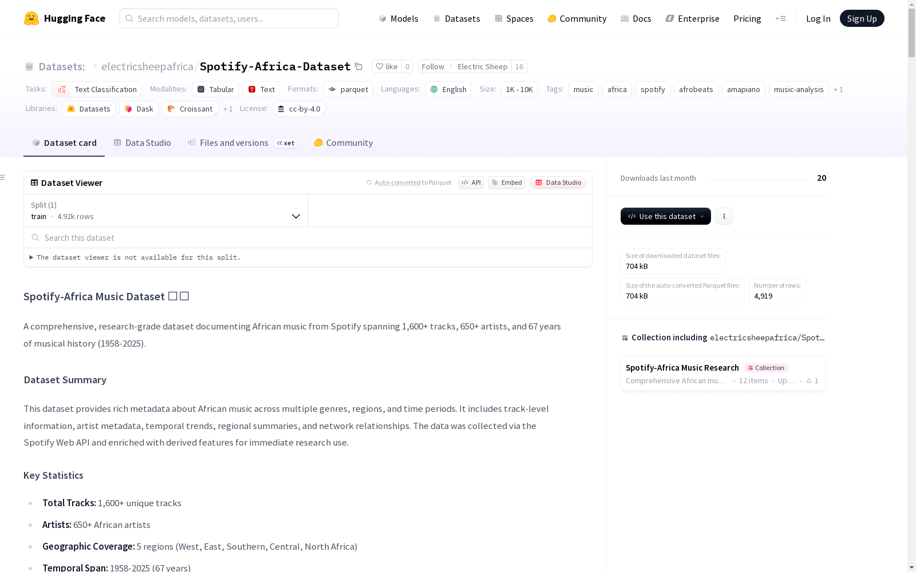916x572 pixels.
Task: Click the Sign Up button
Action: point(862,18)
